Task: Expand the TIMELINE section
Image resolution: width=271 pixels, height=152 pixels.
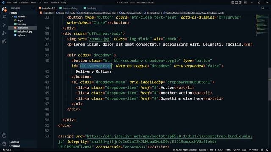Action: click(x=16, y=146)
